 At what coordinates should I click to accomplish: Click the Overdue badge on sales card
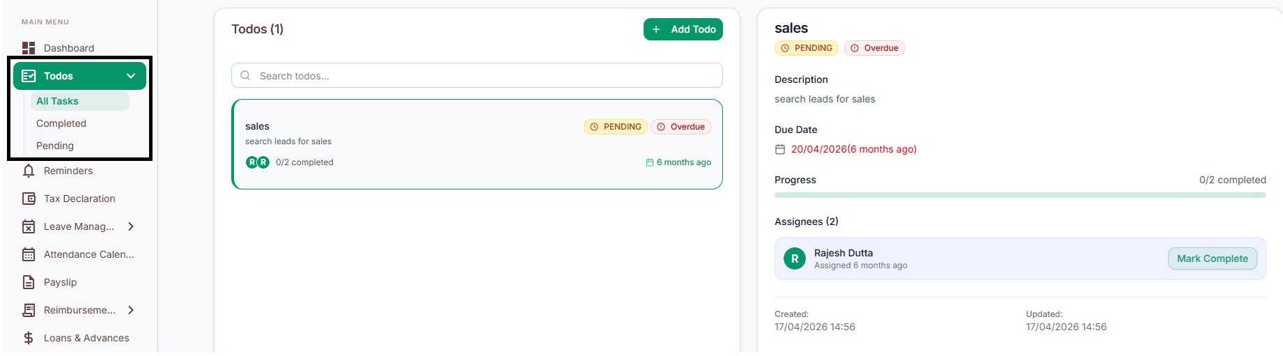681,127
